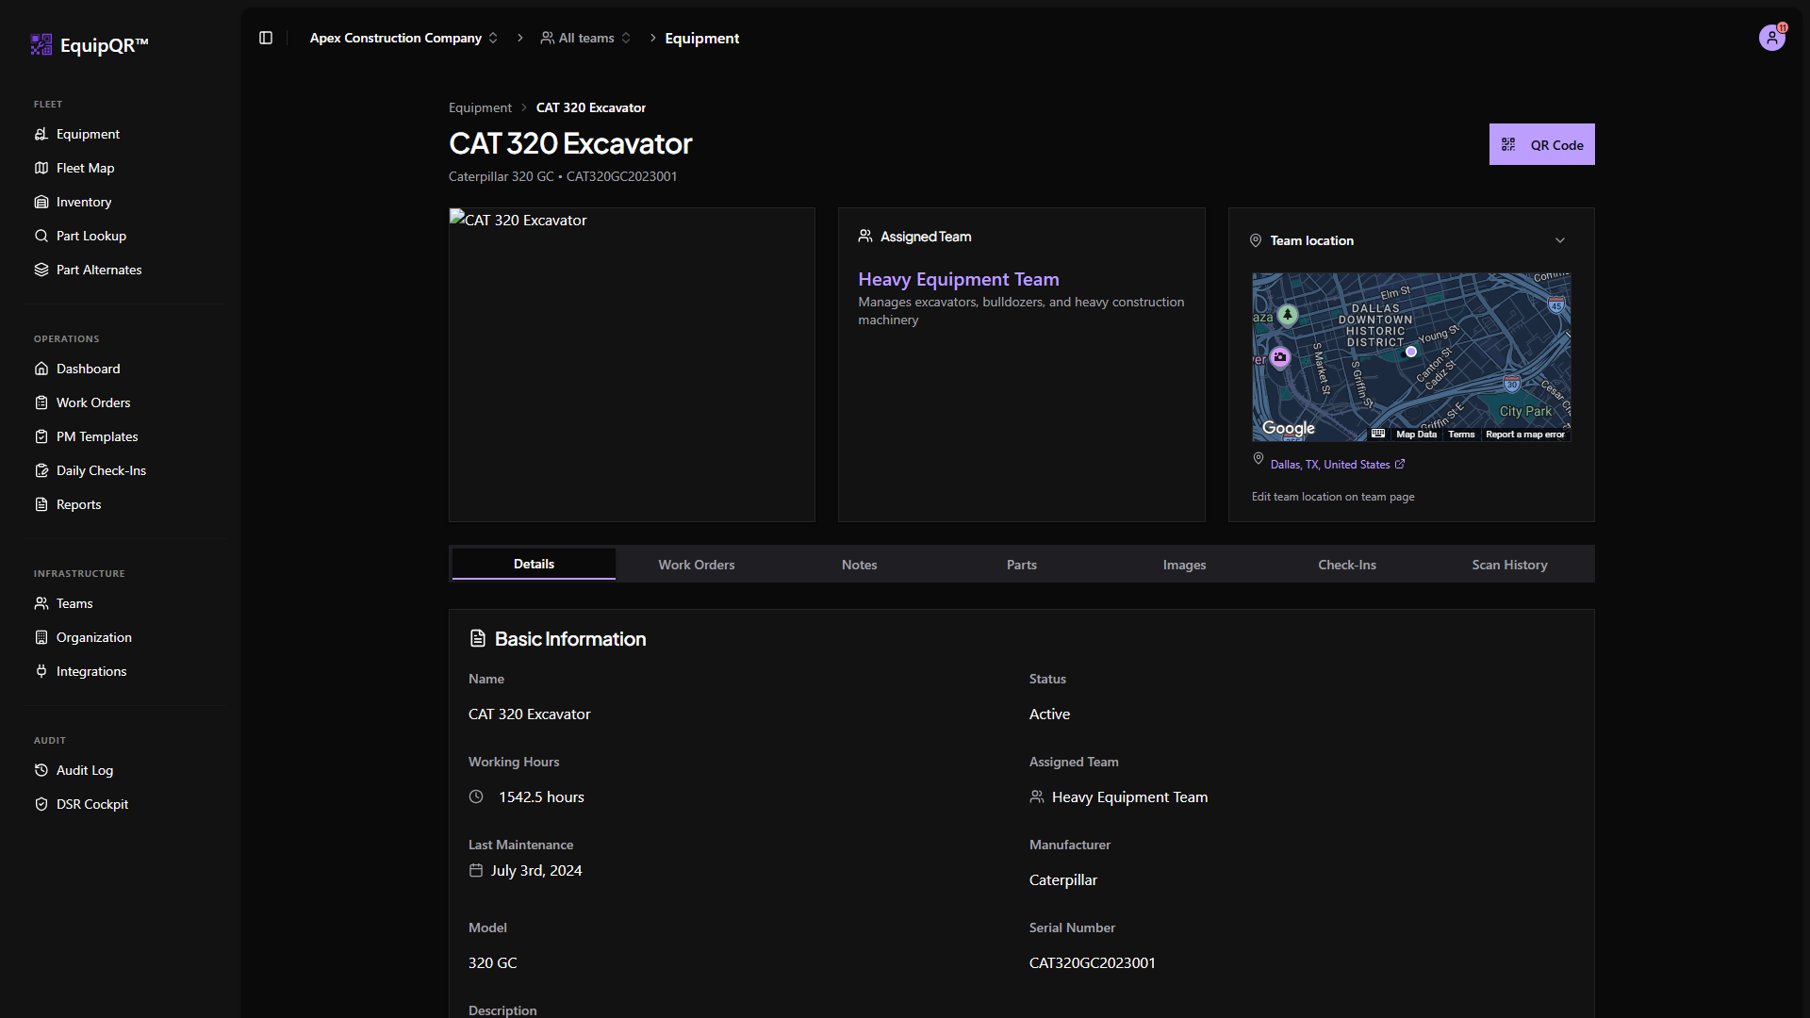
Task: Click the Caterpillar manufacturer value
Action: pos(1063,880)
